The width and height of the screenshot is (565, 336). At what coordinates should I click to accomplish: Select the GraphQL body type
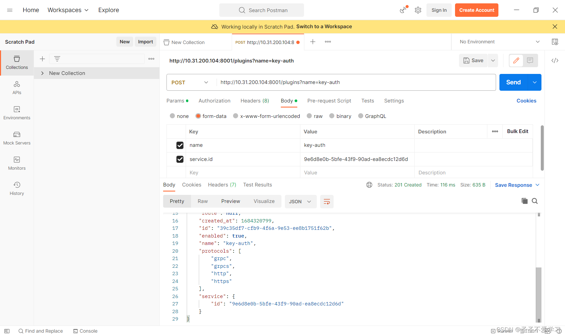point(361,116)
